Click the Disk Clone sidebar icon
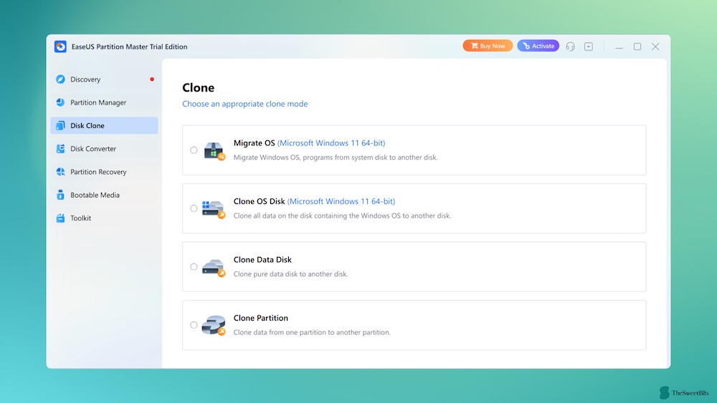The height and width of the screenshot is (403, 717). pyautogui.click(x=60, y=125)
